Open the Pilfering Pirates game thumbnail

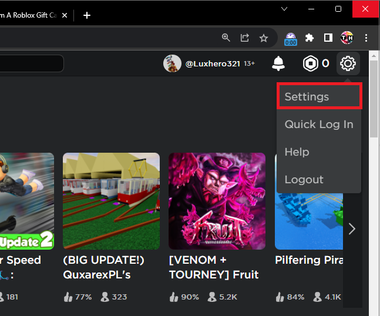[309, 221]
